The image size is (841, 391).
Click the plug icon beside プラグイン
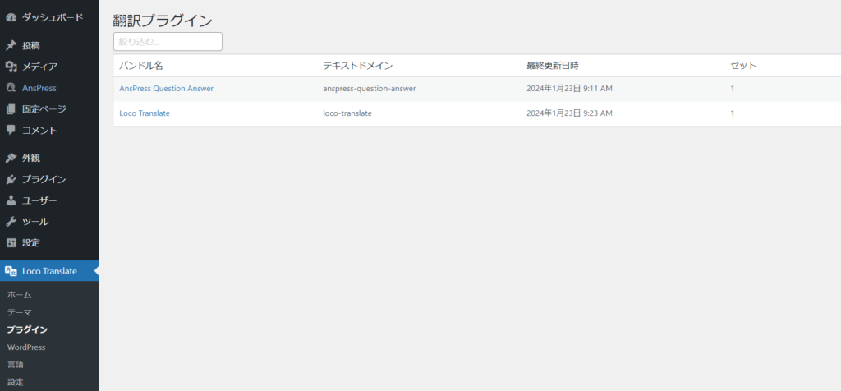11,179
